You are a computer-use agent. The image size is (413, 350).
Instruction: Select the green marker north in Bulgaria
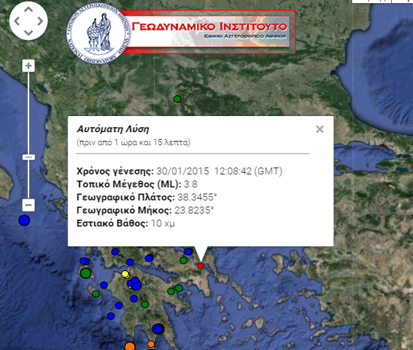click(x=177, y=99)
